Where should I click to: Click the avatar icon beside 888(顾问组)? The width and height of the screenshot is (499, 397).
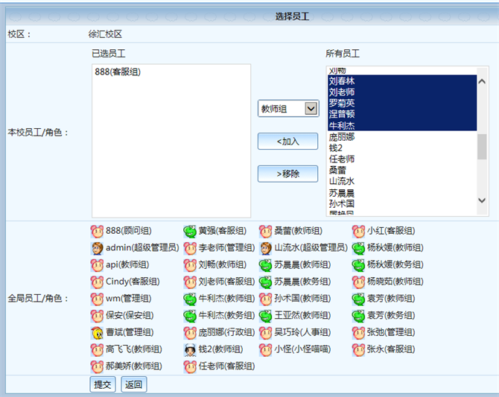[x=97, y=231]
